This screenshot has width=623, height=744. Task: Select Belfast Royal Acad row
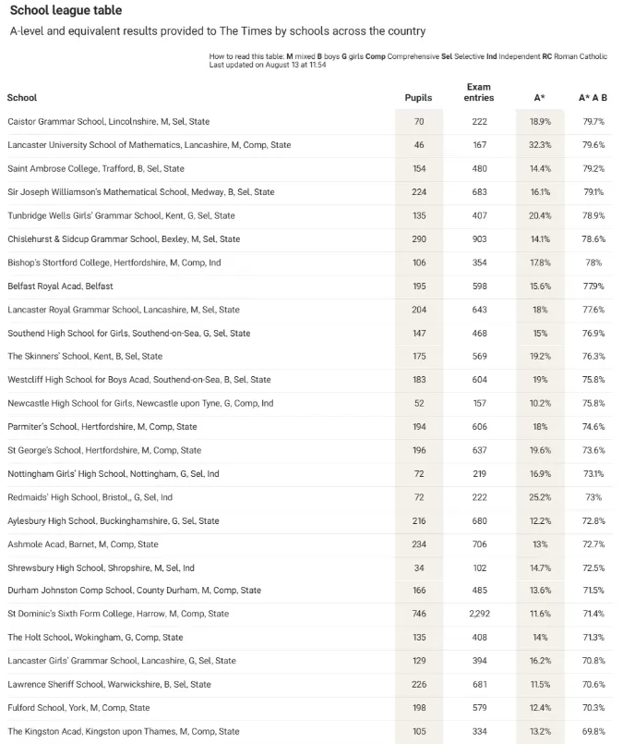(x=310, y=287)
